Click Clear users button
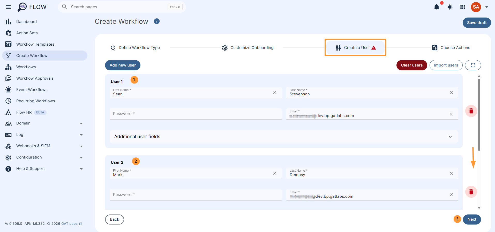495x232 pixels. (412, 65)
